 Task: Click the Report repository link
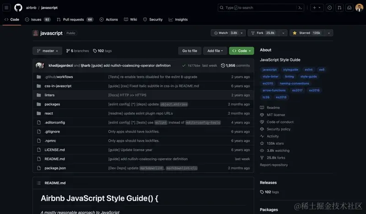coord(274,165)
